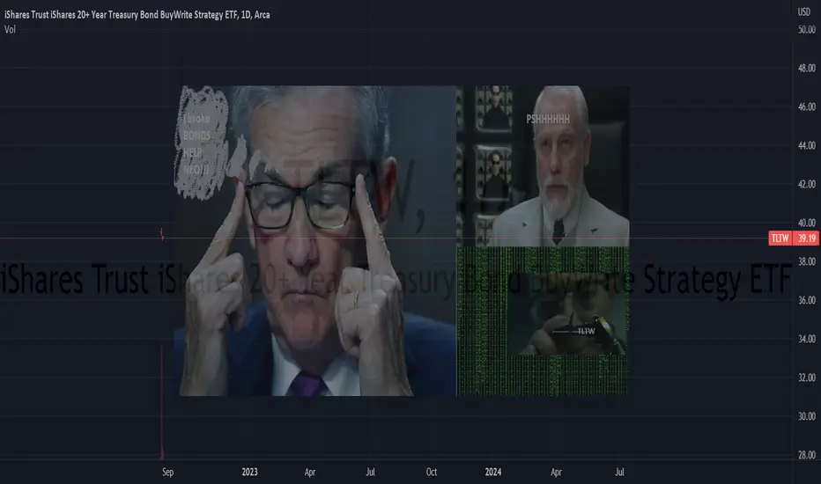Click the 40.00 price axis level
821x484 pixels.
click(806, 223)
